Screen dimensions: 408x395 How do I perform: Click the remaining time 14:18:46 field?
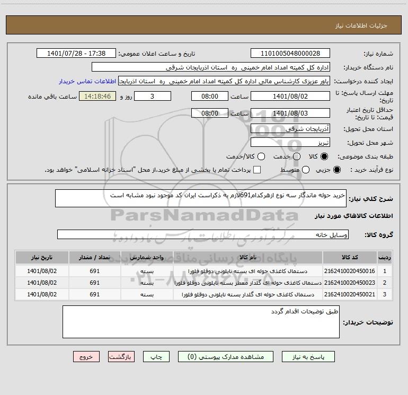click(97, 96)
